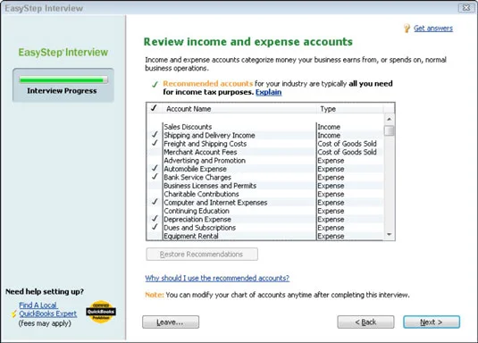This screenshot has width=478, height=343.
Task: Select the Sales Discounts account name
Action: coord(188,127)
